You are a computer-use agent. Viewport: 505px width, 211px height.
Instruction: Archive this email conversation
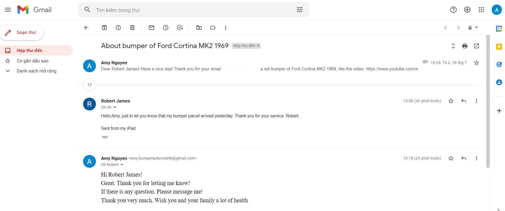coord(104,28)
